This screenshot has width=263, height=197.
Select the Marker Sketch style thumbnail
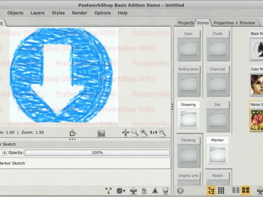coord(257,116)
